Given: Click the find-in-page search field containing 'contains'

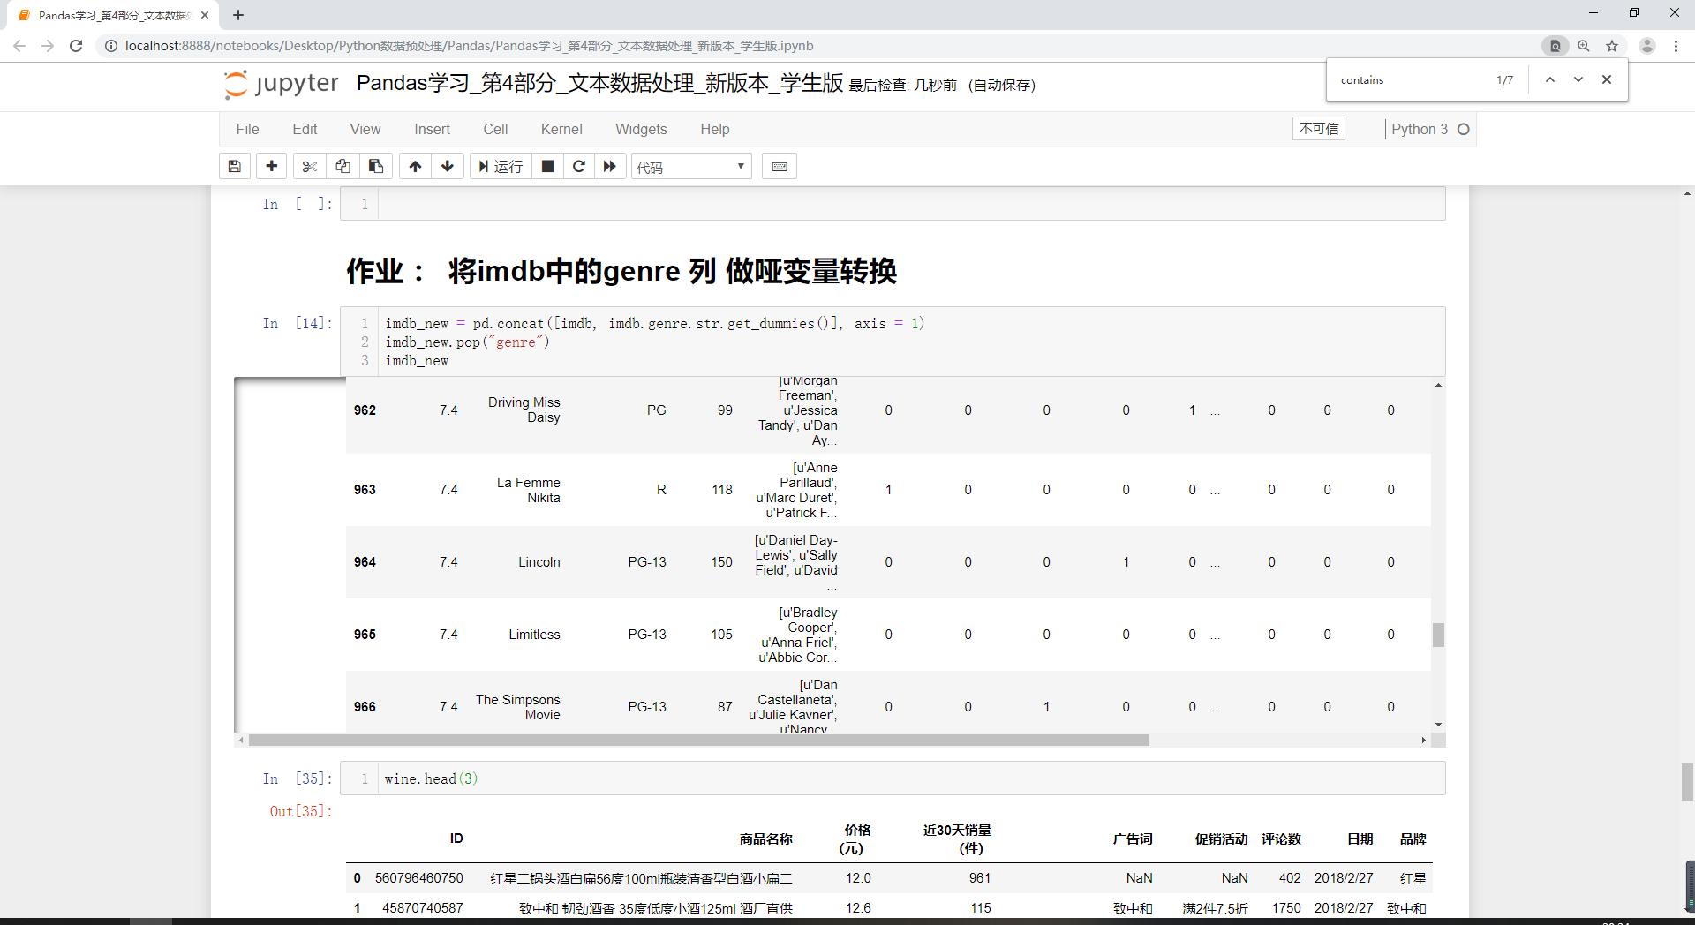Looking at the screenshot, I should point(1411,80).
